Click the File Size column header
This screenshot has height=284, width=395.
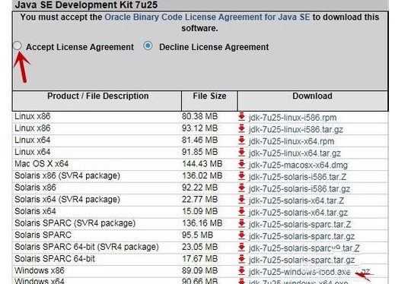tap(209, 96)
